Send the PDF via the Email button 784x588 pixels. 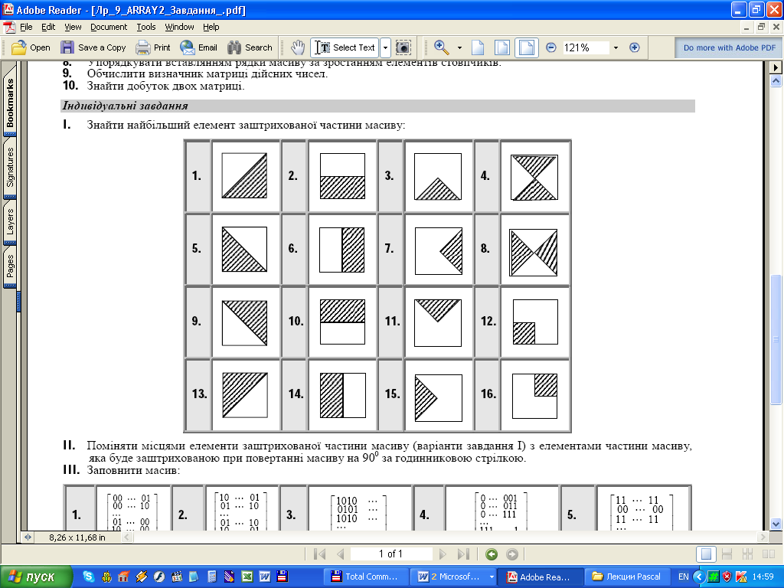[x=198, y=47]
